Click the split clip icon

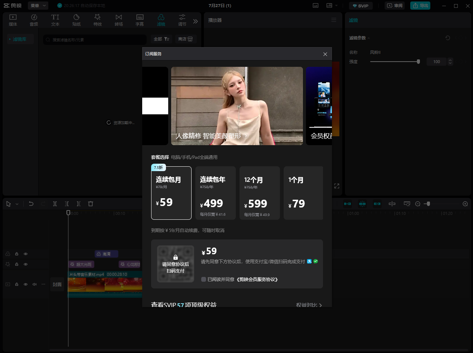click(x=55, y=204)
